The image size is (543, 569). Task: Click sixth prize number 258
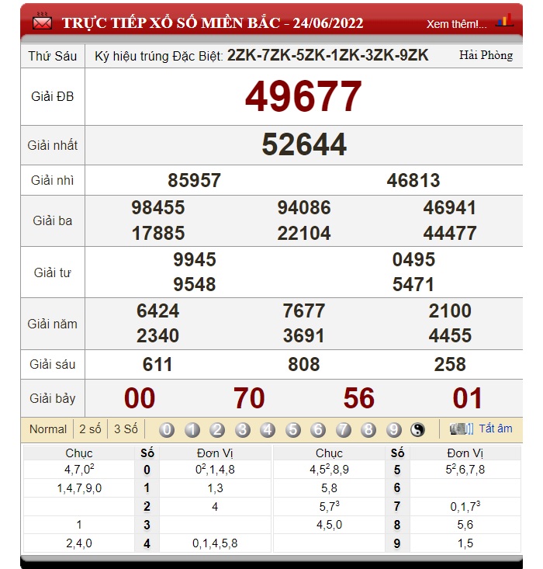coord(450,364)
